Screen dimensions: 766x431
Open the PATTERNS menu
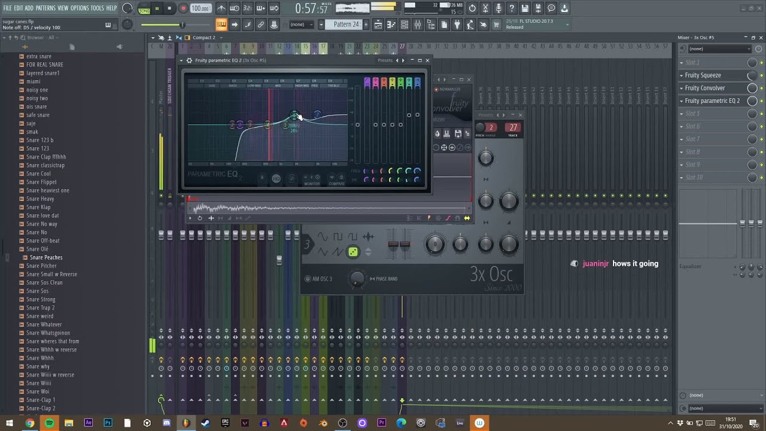45,8
